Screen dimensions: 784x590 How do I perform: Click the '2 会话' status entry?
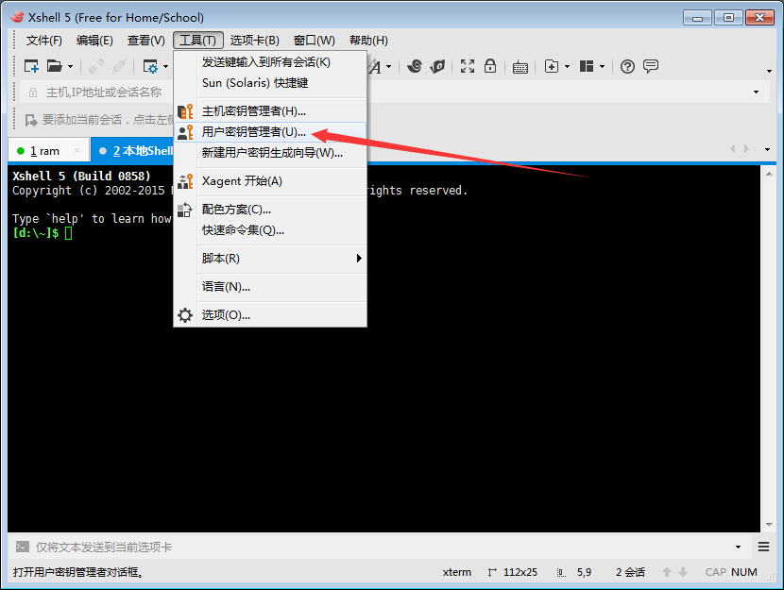pos(630,572)
